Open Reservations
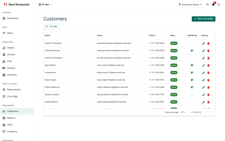The width and height of the screenshot is (225, 141). pyautogui.click(x=17, y=90)
